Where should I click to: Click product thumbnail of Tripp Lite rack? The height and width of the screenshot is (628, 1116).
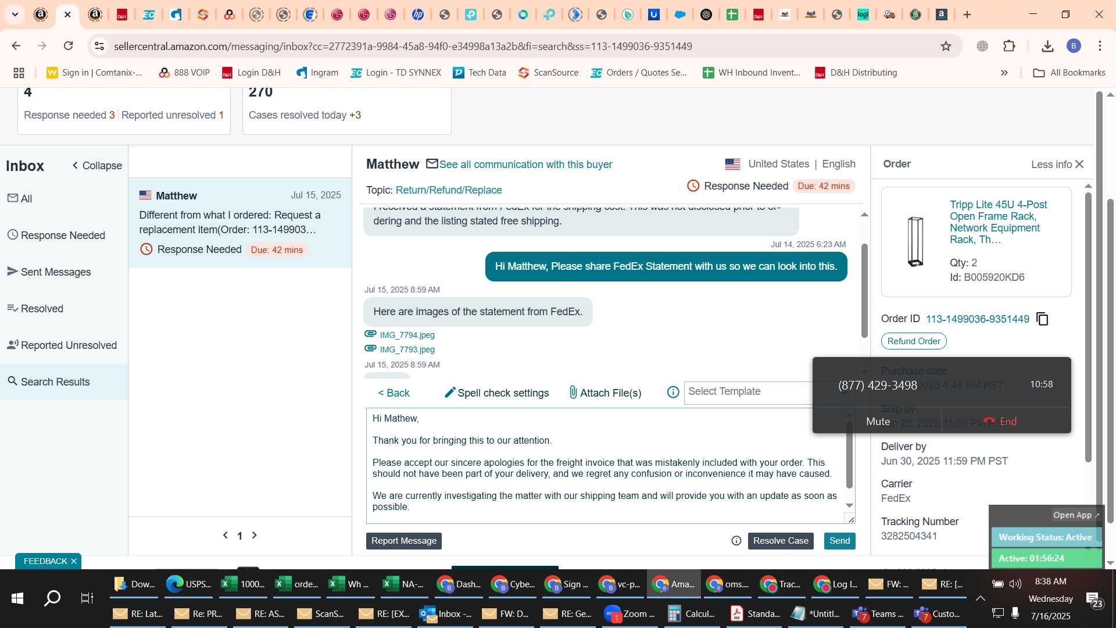tap(915, 241)
